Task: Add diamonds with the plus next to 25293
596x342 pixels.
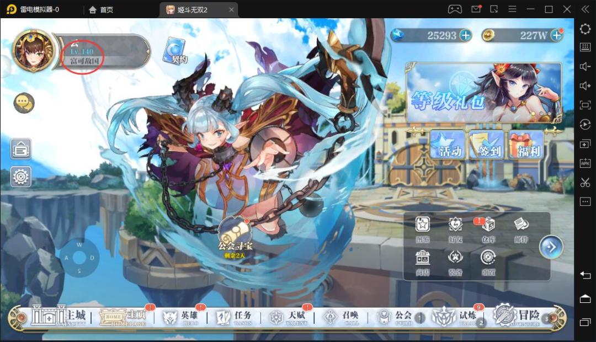Action: (x=465, y=35)
